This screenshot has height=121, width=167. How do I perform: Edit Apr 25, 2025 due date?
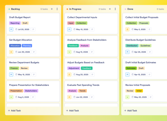[x=139, y=52]
